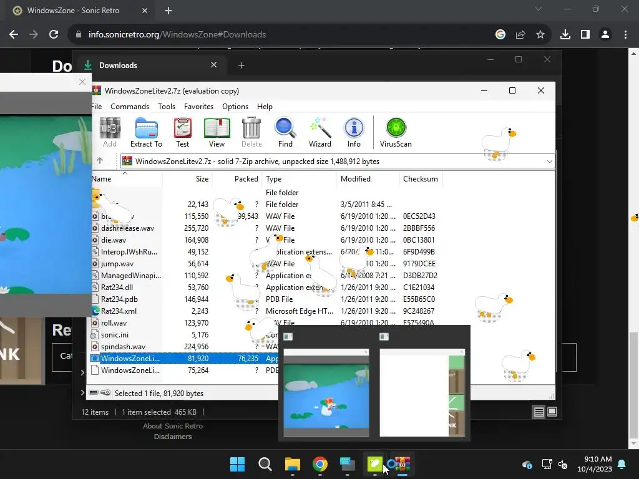Launch the Wizard tool

coord(320,132)
